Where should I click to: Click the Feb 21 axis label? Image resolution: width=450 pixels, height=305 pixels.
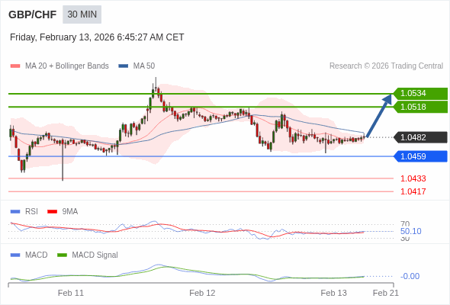coord(385,293)
